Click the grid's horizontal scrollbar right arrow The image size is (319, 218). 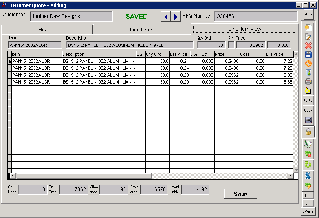(290, 176)
